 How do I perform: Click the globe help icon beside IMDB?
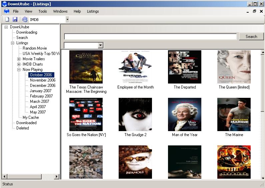[25, 19]
